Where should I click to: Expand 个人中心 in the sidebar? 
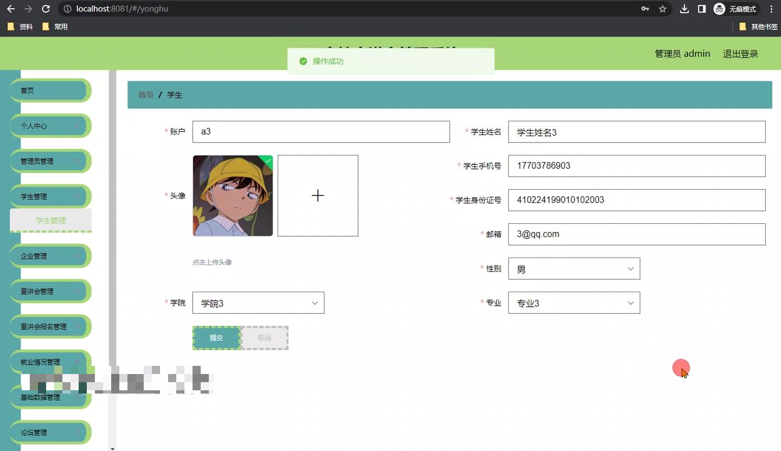point(50,126)
